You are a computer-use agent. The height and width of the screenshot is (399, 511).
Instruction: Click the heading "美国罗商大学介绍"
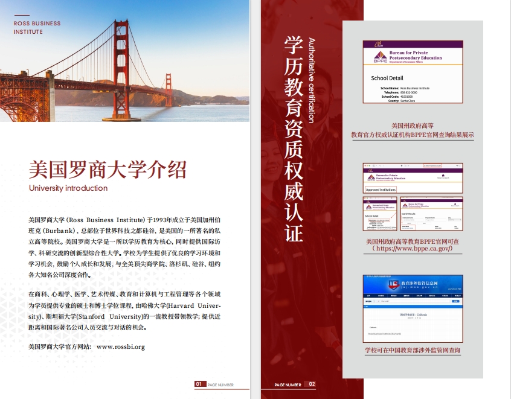tap(108, 170)
